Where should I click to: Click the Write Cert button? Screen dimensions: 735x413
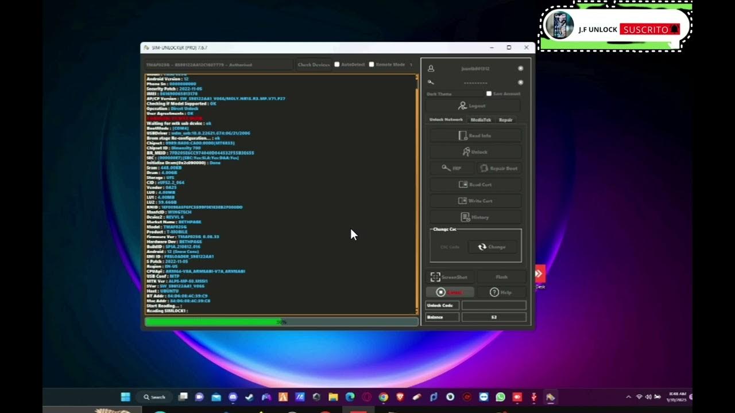pyautogui.click(x=475, y=201)
